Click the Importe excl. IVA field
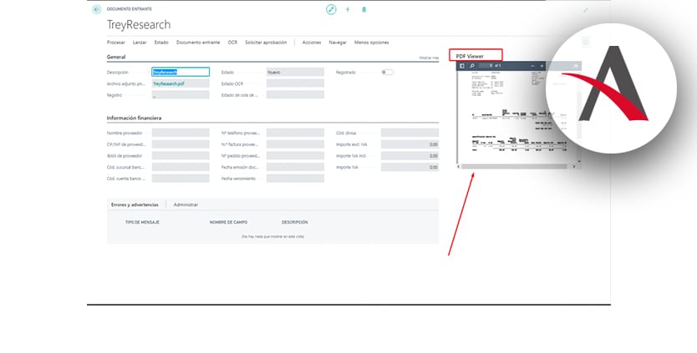The width and height of the screenshot is (697, 353). point(410,144)
